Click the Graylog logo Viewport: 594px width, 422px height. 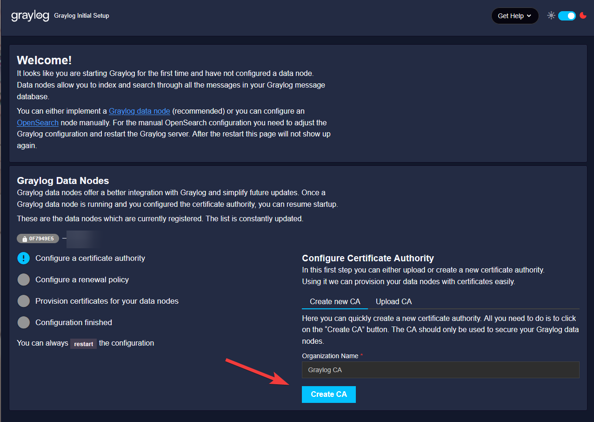[30, 16]
